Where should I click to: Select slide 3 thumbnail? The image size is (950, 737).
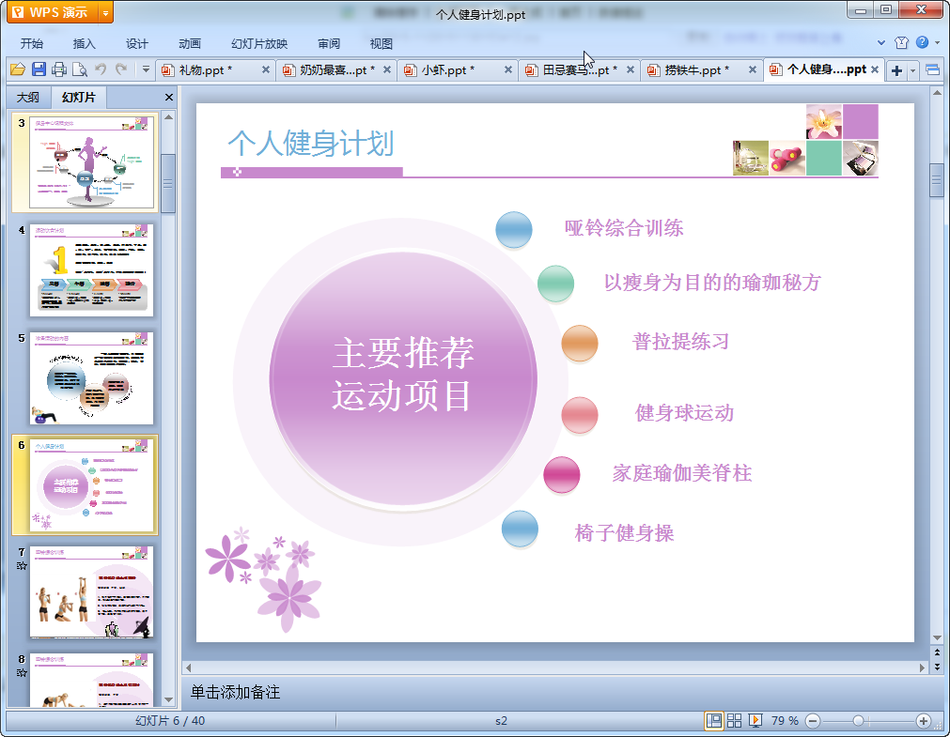click(91, 162)
